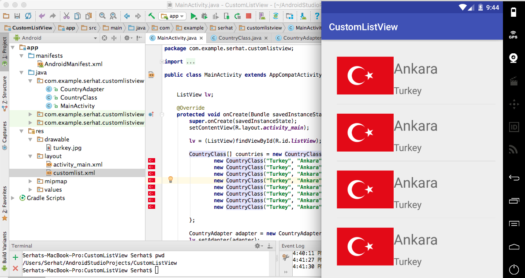525x278 pixels.
Task: Open the AVD Manager icon
Action: click(x=262, y=16)
